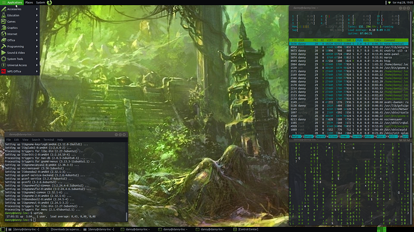
Task: Click the Programming category icon
Action: point(4,46)
